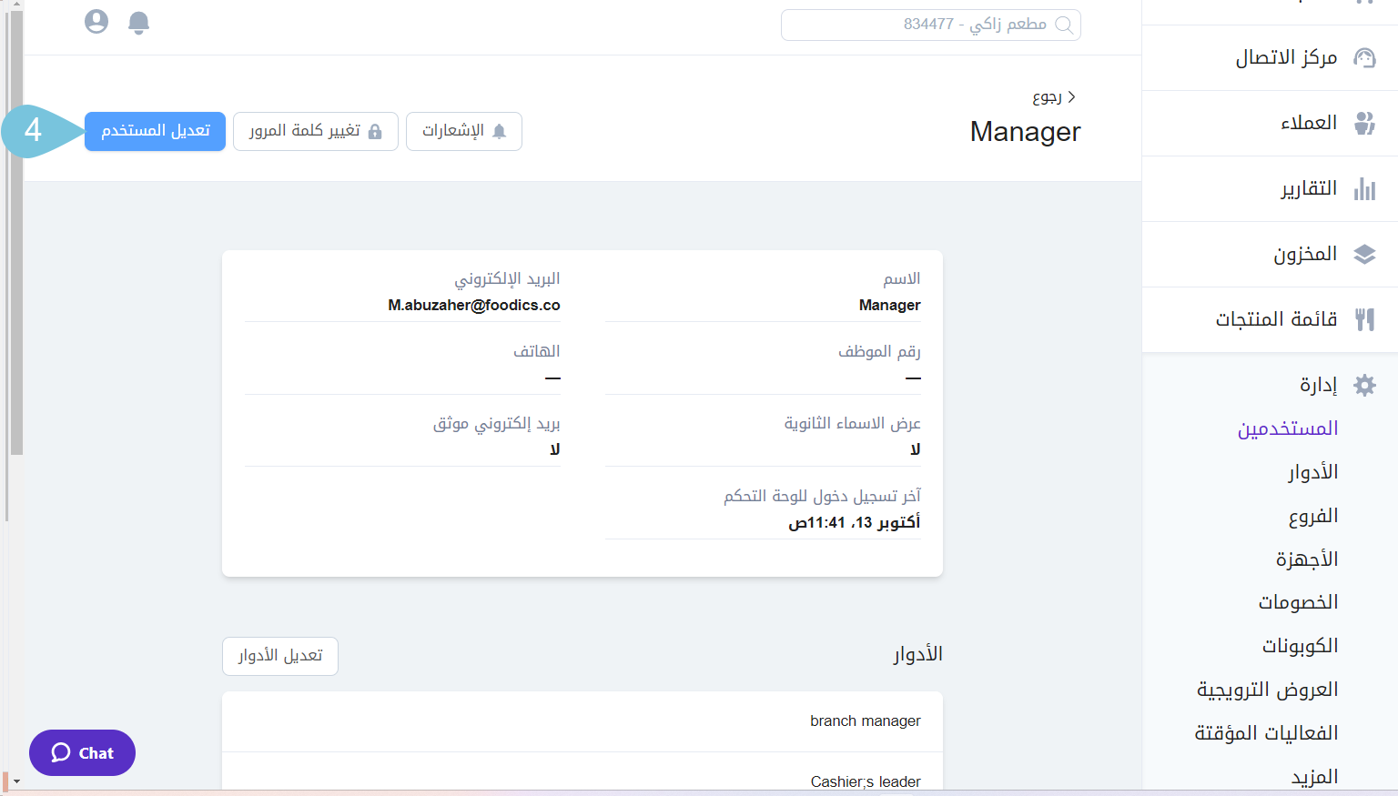Go to الكوبونات page
This screenshot has height=796, width=1398.
click(1300, 646)
